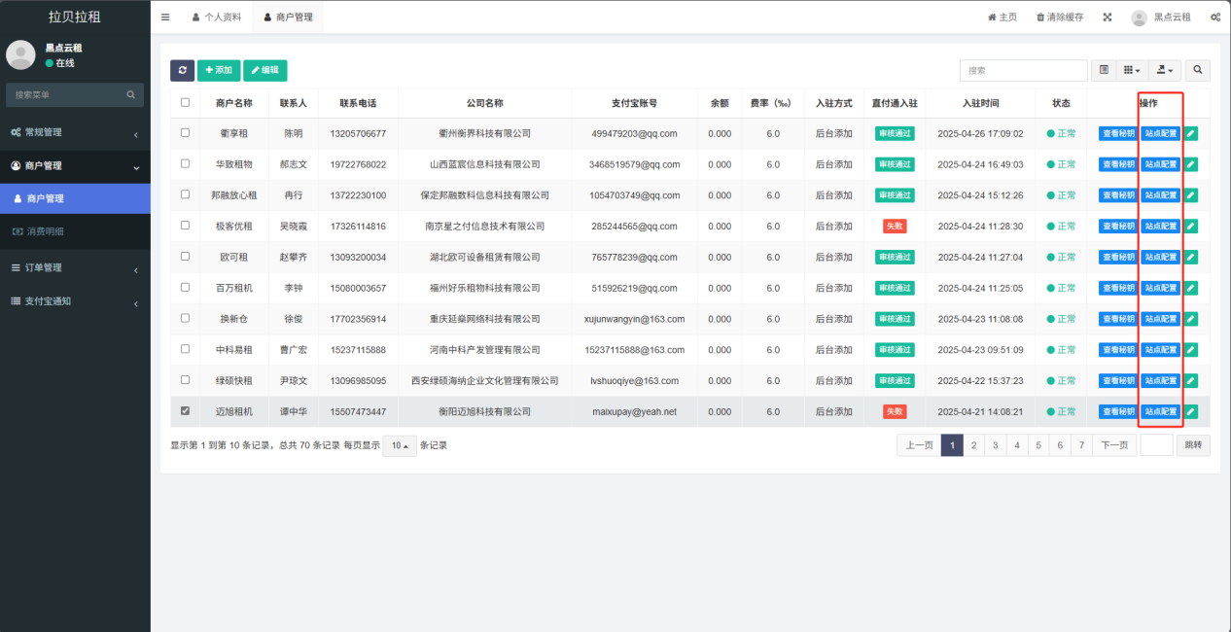This screenshot has height=632, width=1231.
Task: Click the 审核通过 badge for 欧可租
Action: coord(895,258)
